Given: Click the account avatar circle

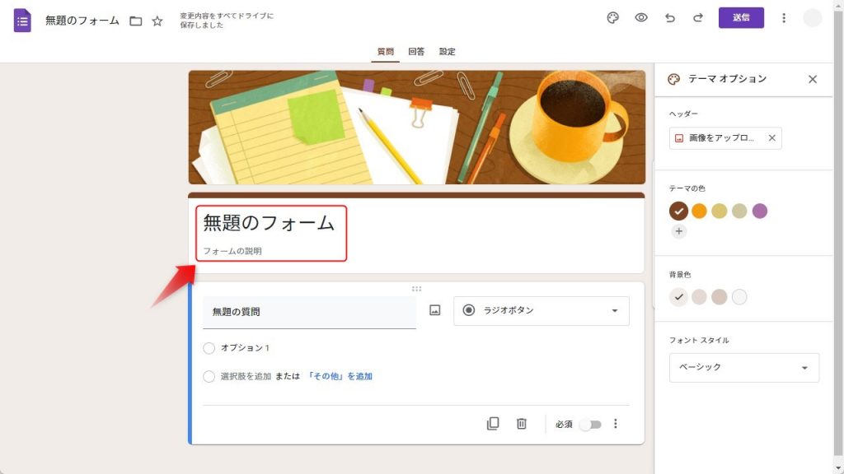Looking at the screenshot, I should click(x=812, y=18).
